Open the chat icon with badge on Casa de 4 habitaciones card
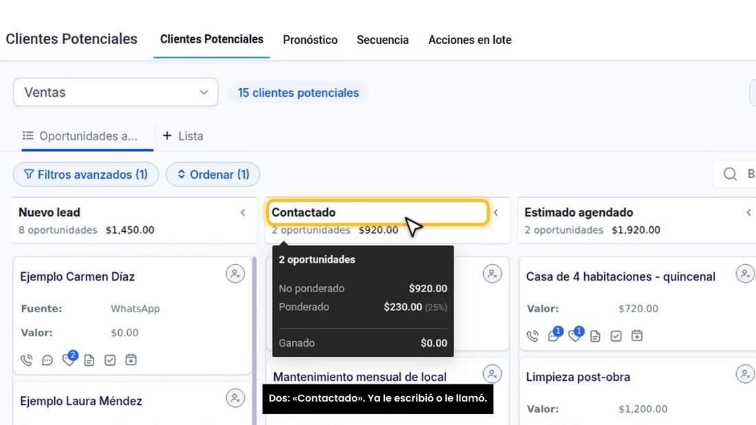Screen dimensions: 756x425 coord(554,335)
